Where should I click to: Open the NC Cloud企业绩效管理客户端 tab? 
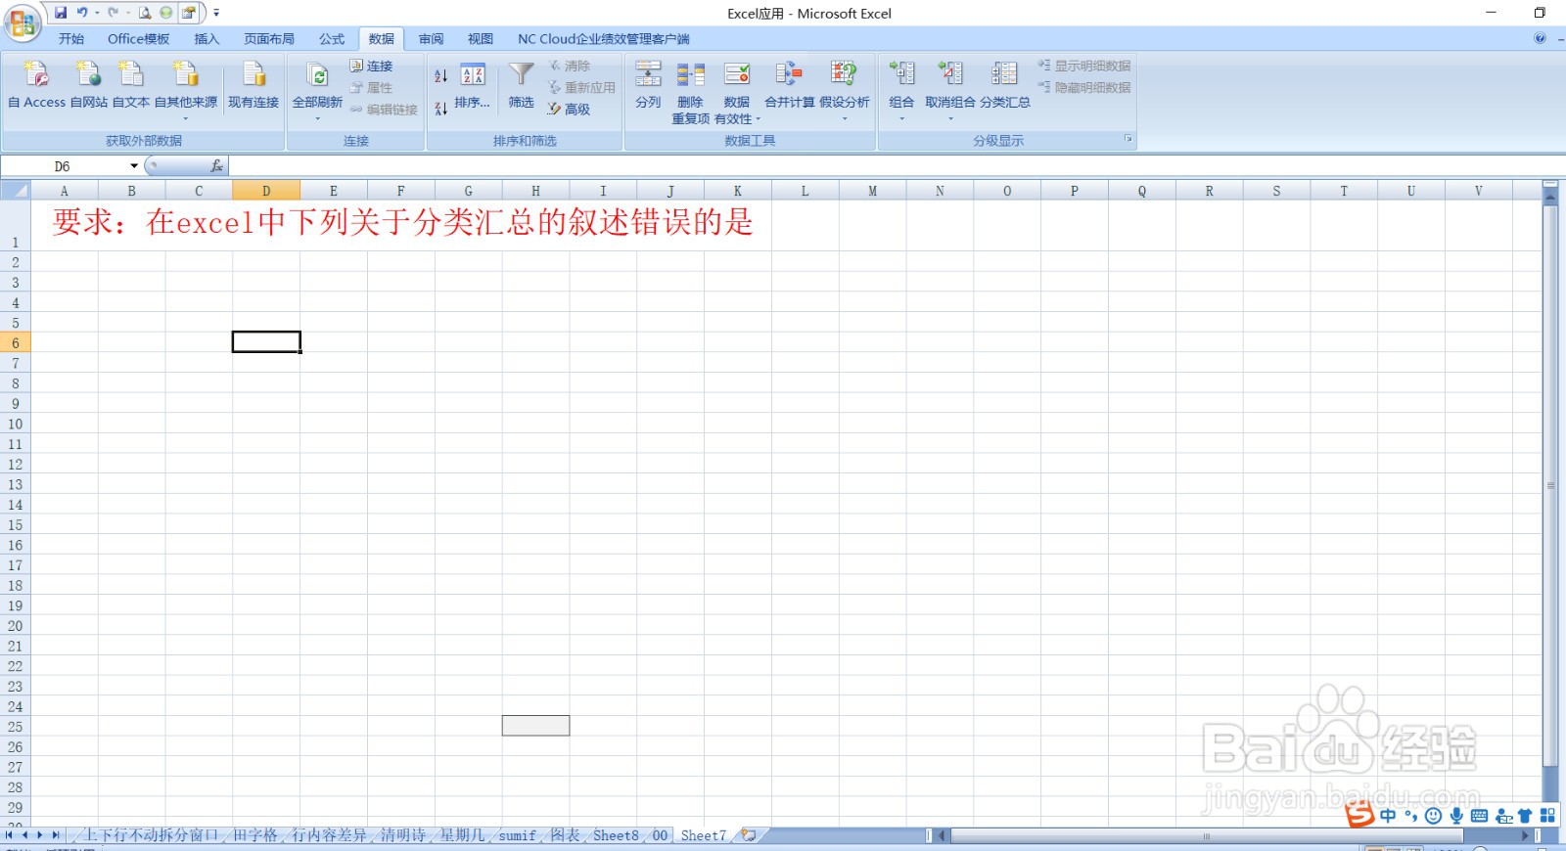(x=604, y=39)
